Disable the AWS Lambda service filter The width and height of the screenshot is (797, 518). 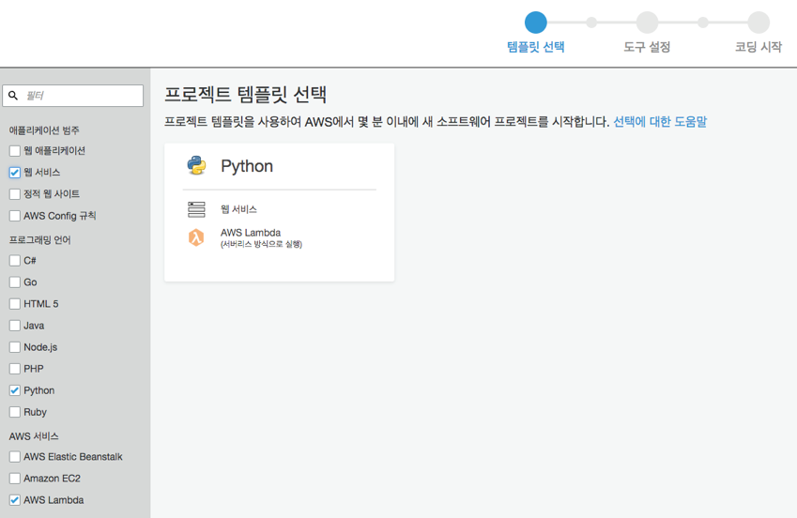pyautogui.click(x=15, y=500)
